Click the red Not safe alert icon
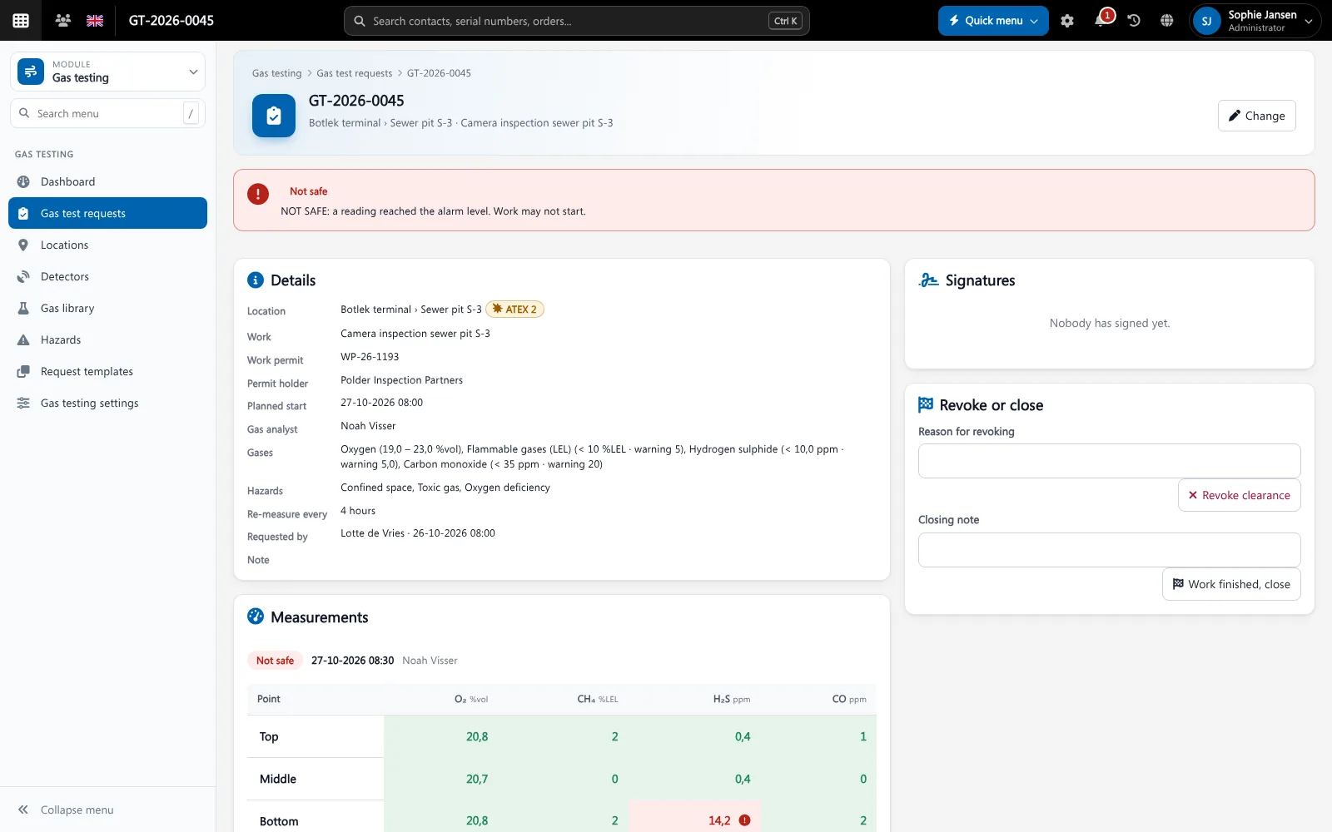This screenshot has width=1332, height=832. pos(258,194)
